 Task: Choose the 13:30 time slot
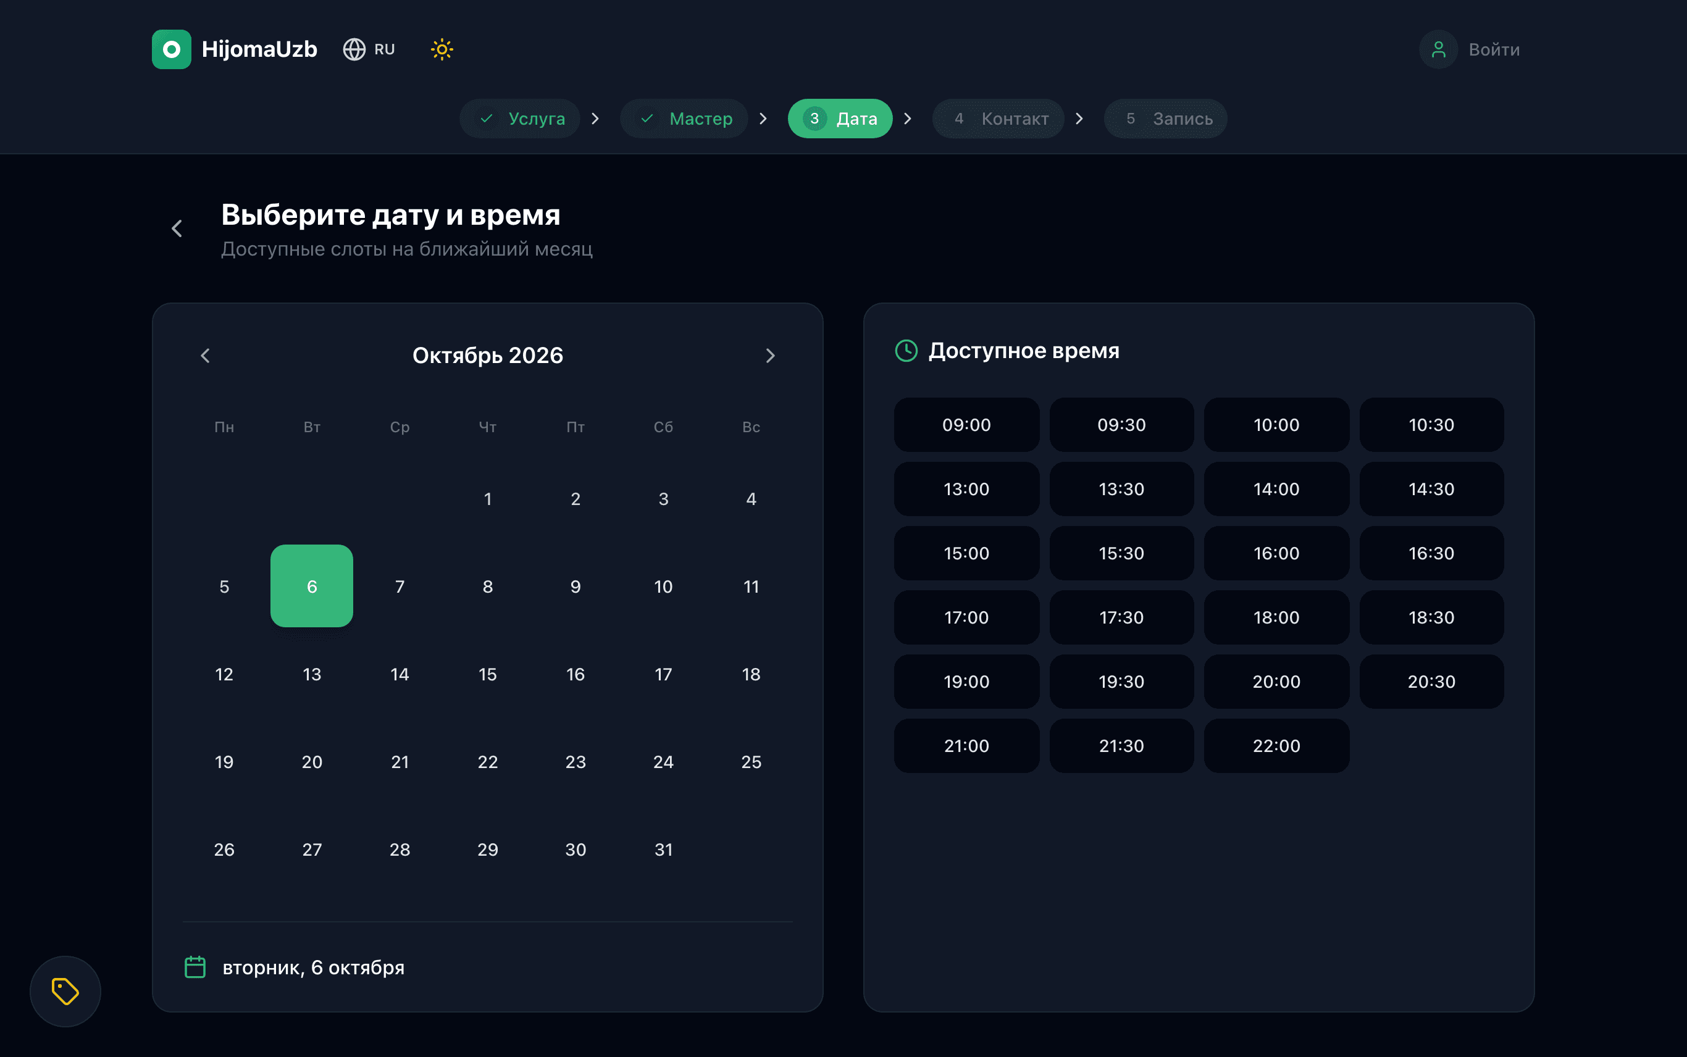[x=1121, y=488]
